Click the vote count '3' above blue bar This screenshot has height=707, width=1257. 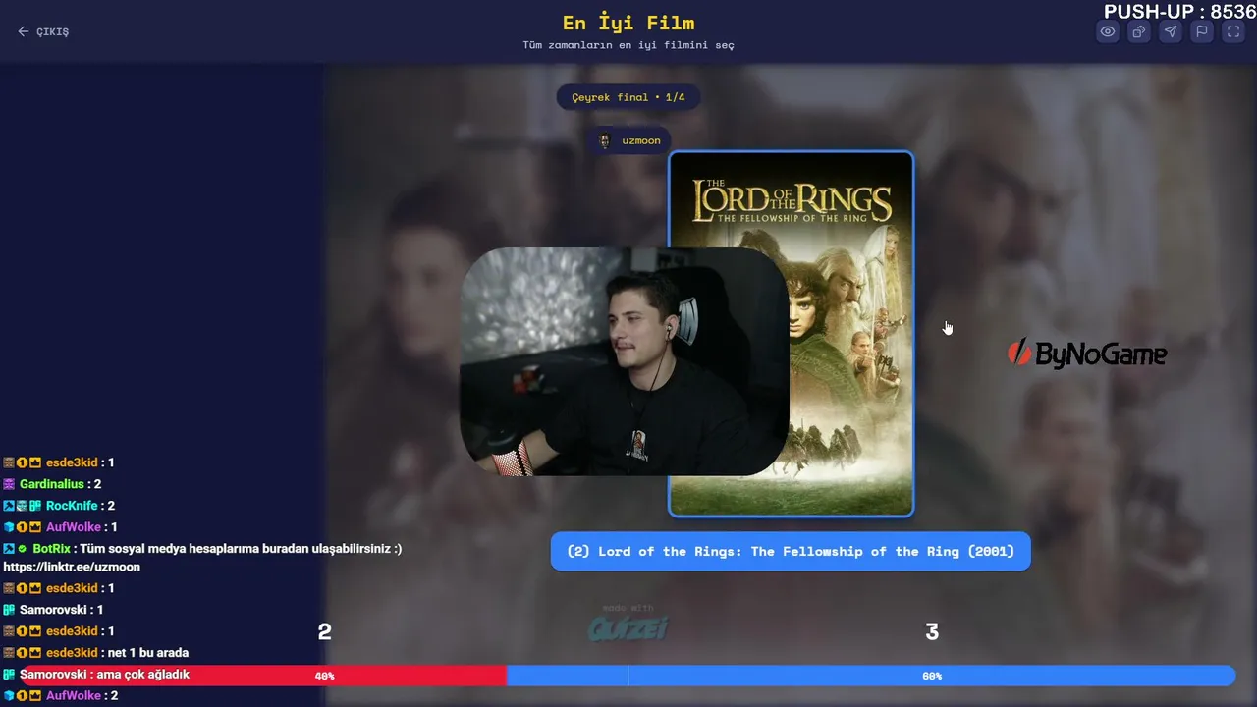coord(932,632)
